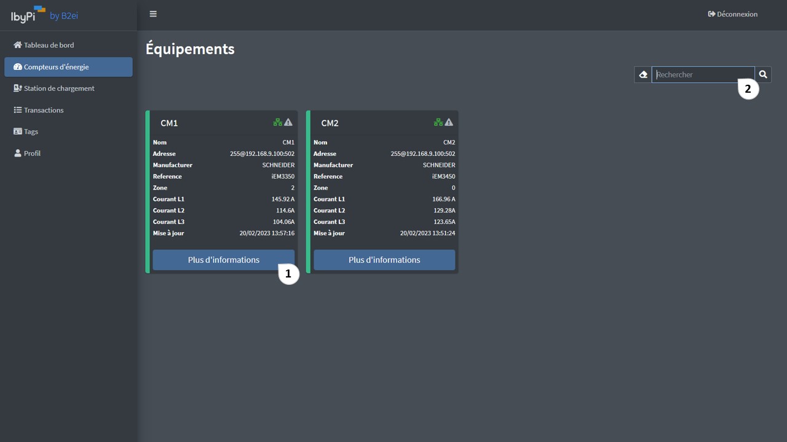
Task: Open the Profil page
Action: click(x=68, y=153)
